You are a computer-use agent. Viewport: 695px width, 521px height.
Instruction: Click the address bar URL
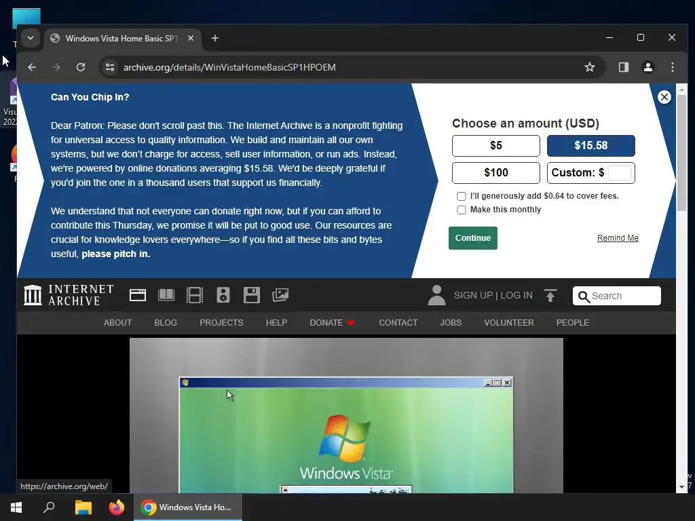(x=229, y=67)
